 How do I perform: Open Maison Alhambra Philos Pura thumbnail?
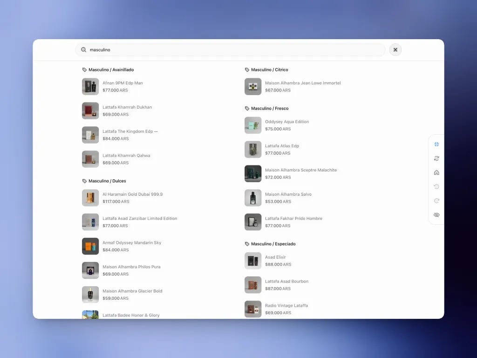click(x=90, y=270)
